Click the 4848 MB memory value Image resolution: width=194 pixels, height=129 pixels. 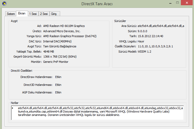click(49, 52)
